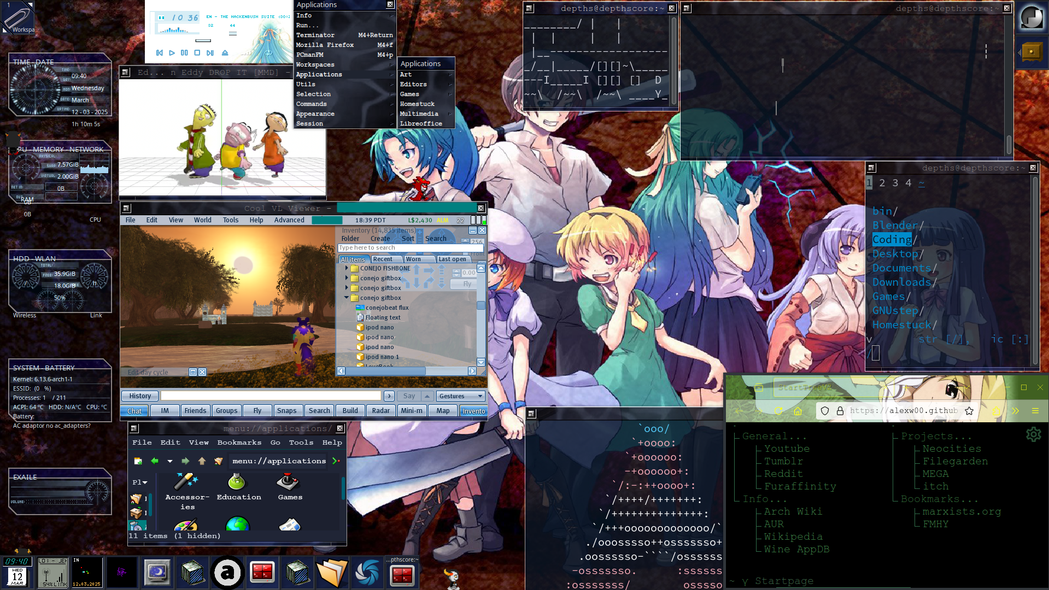Click the go arrow next to PCManFM path
Viewport: 1049px width, 590px height.
point(336,461)
